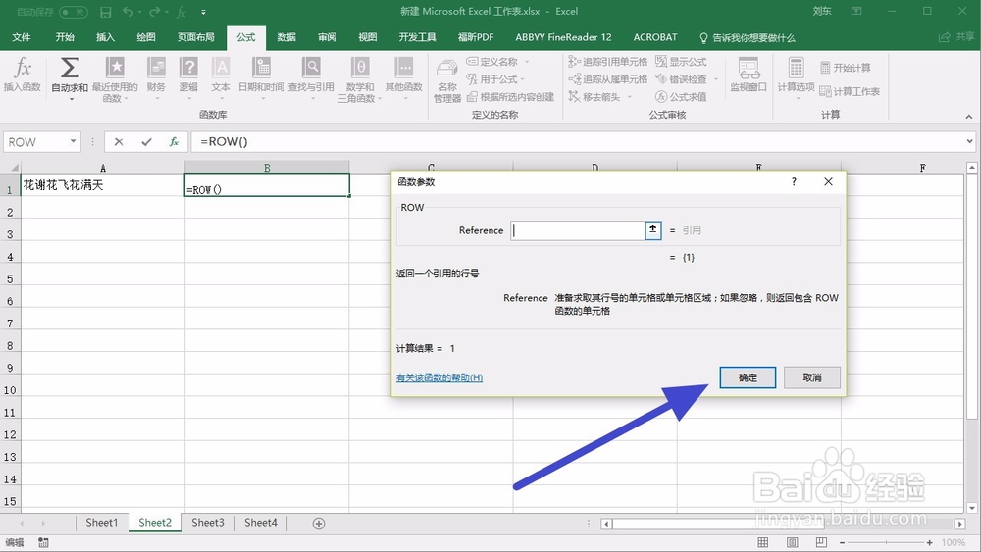
Task: Click Create from Selection (根据所选内容创建)
Action: [x=510, y=97]
